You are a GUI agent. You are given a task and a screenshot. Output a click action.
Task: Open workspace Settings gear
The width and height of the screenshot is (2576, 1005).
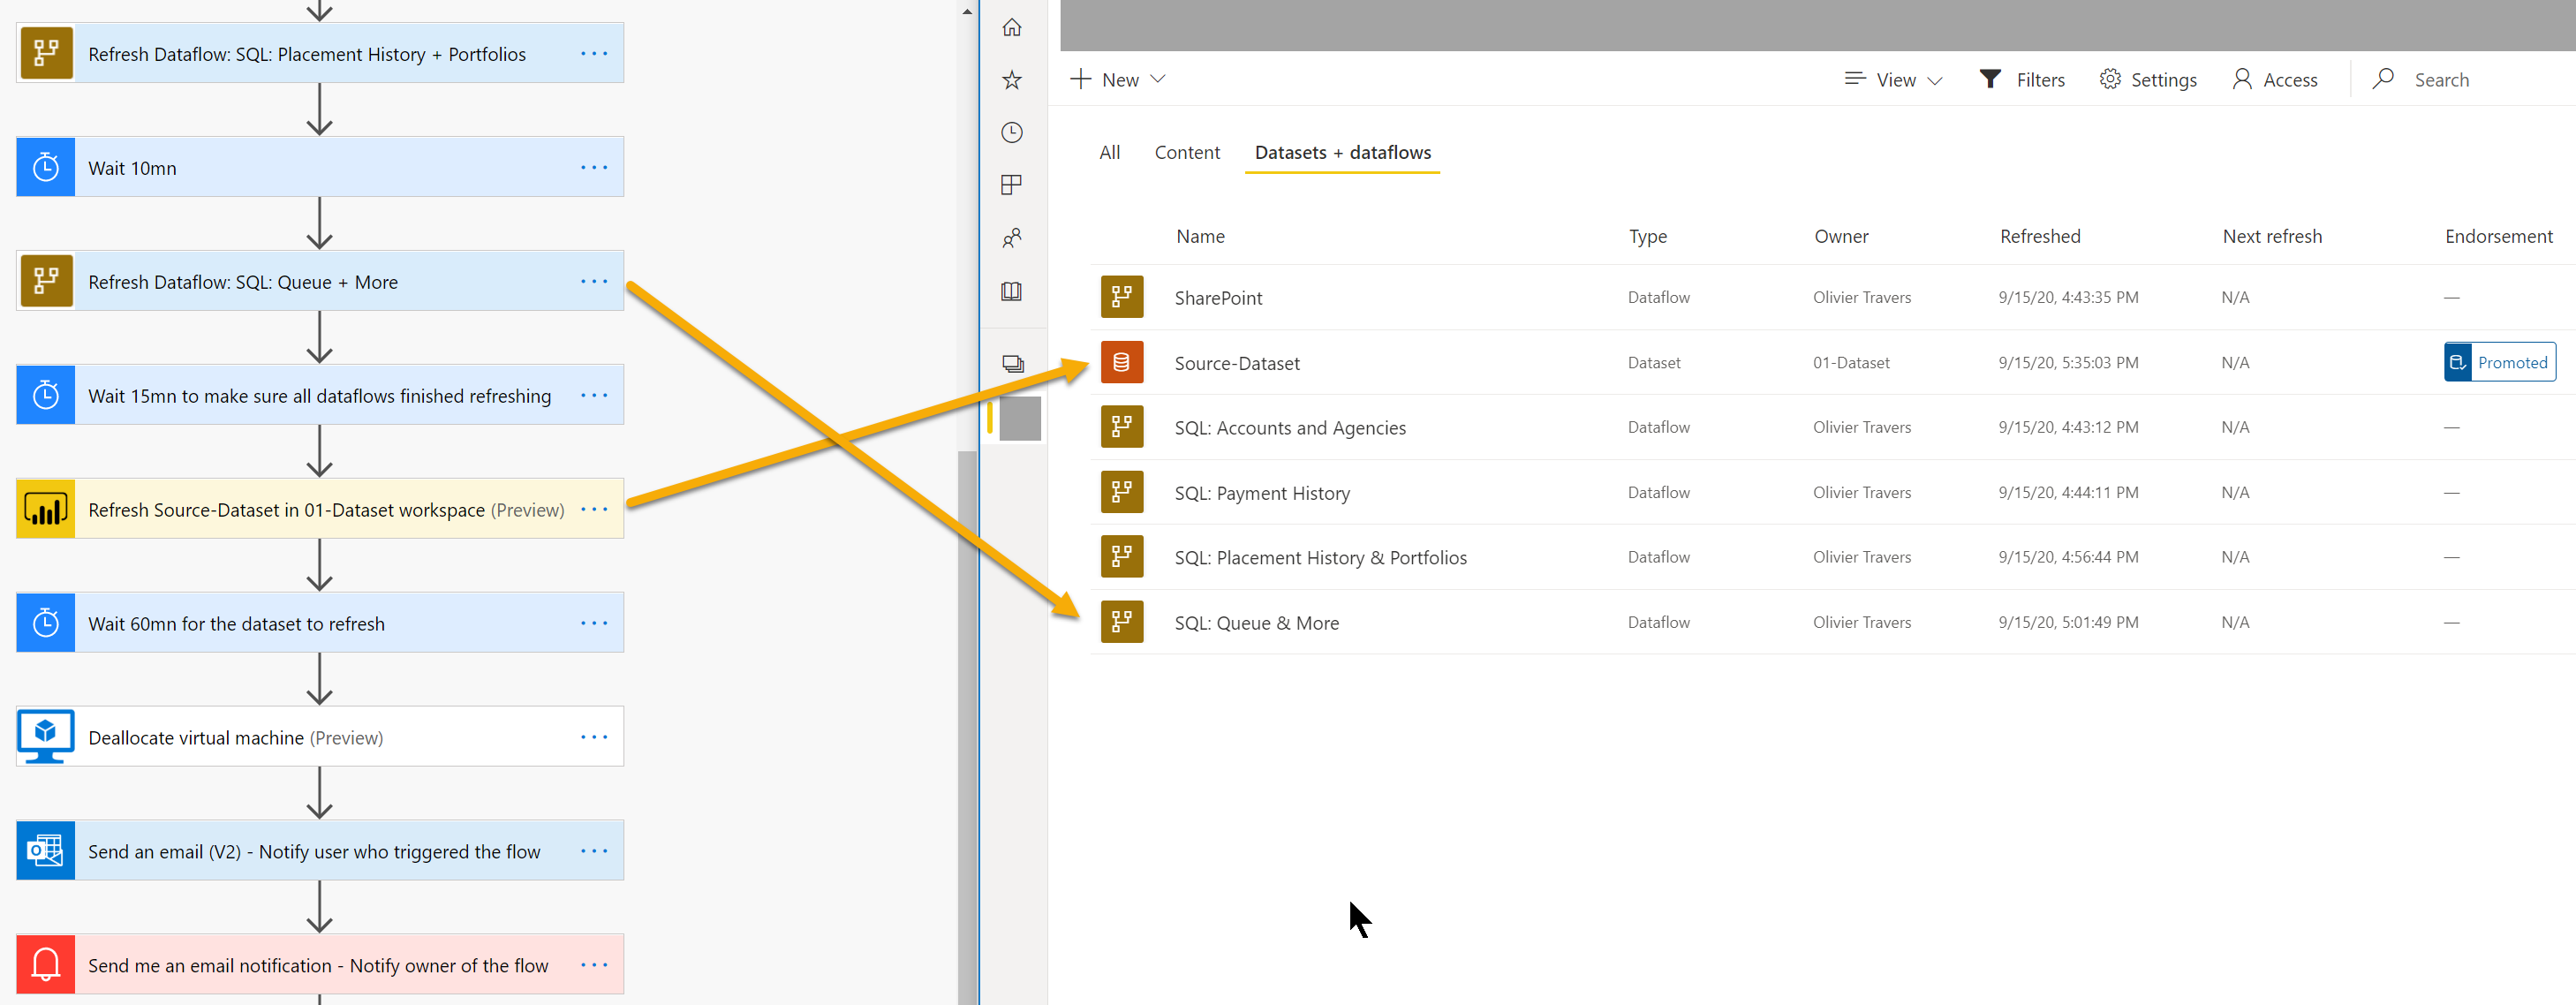click(2148, 79)
